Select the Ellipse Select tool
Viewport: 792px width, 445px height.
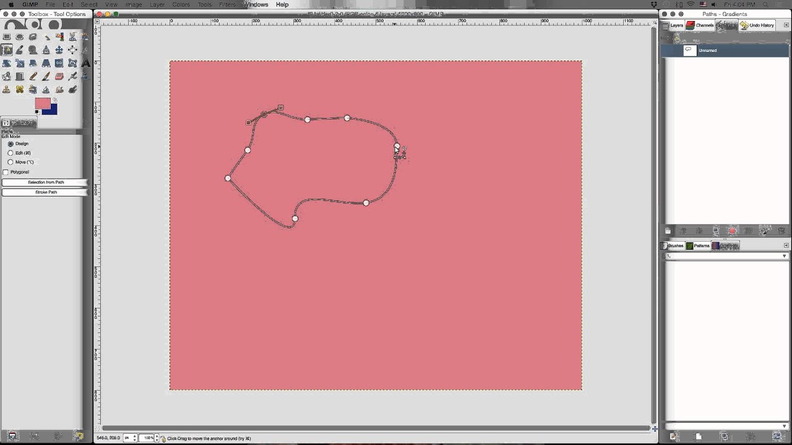pyautogui.click(x=20, y=37)
